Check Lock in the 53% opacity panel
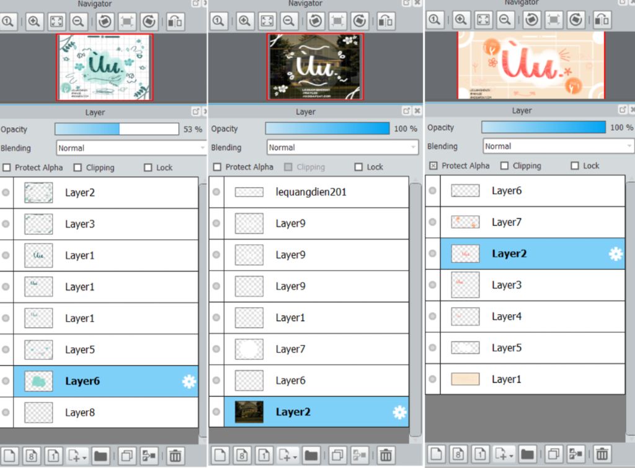The width and height of the screenshot is (635, 468). pos(148,167)
